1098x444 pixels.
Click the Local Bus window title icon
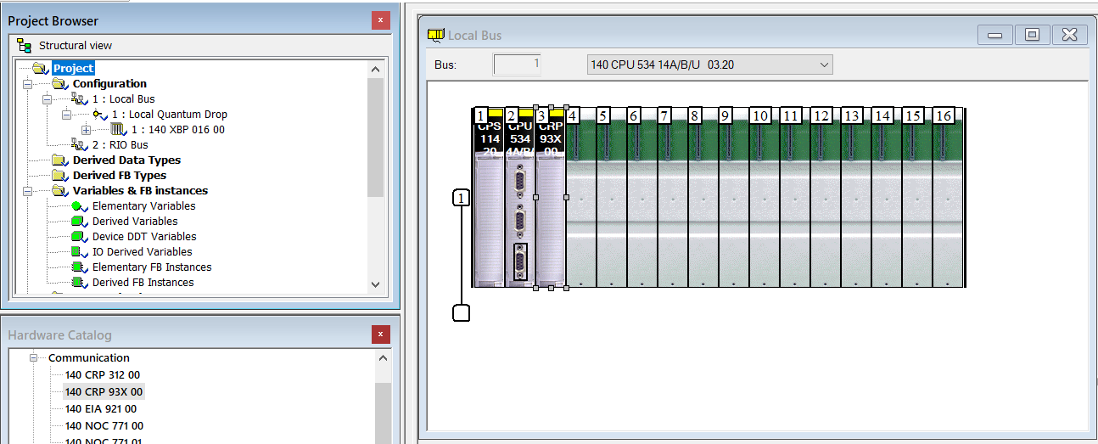coord(436,35)
